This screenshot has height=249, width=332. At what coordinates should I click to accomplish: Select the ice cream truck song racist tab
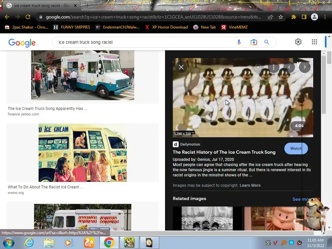pos(40,6)
